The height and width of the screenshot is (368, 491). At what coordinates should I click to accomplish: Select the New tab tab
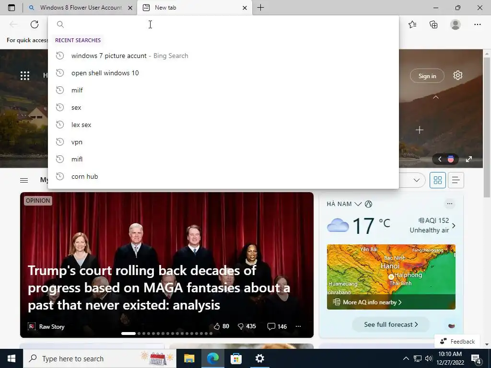[194, 8]
